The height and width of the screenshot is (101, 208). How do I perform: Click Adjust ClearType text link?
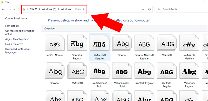click(17, 39)
